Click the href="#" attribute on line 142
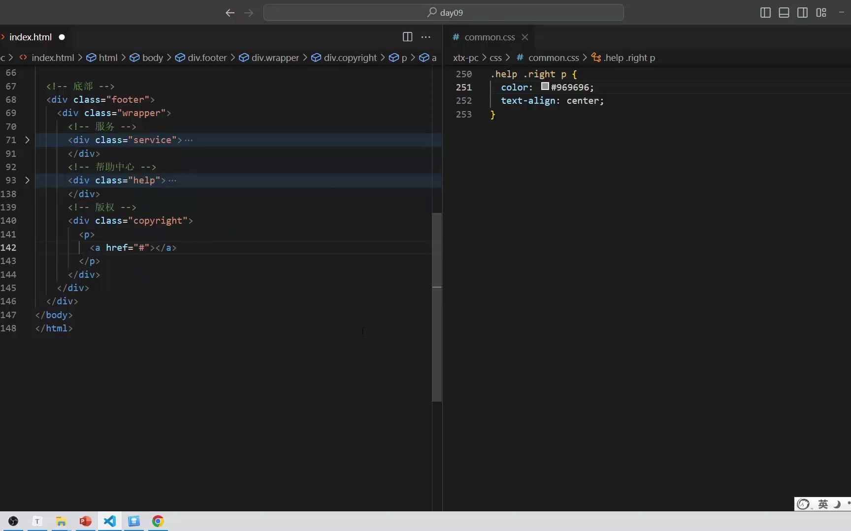Screen dimensions: 851x531 128,248
